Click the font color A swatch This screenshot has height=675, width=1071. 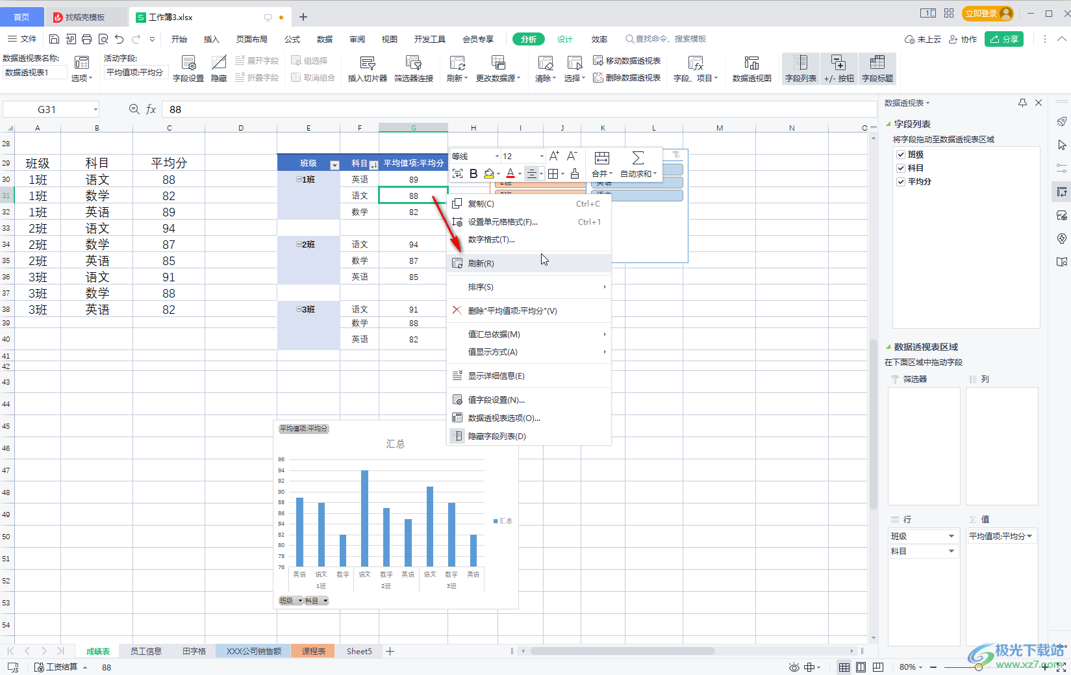510,173
